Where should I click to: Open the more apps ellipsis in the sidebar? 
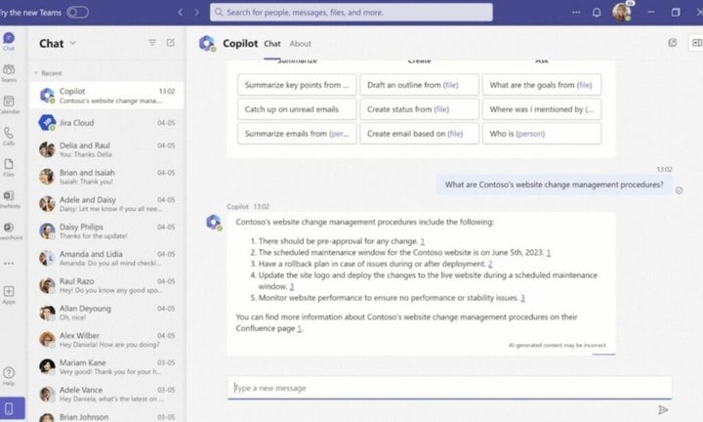click(9, 263)
